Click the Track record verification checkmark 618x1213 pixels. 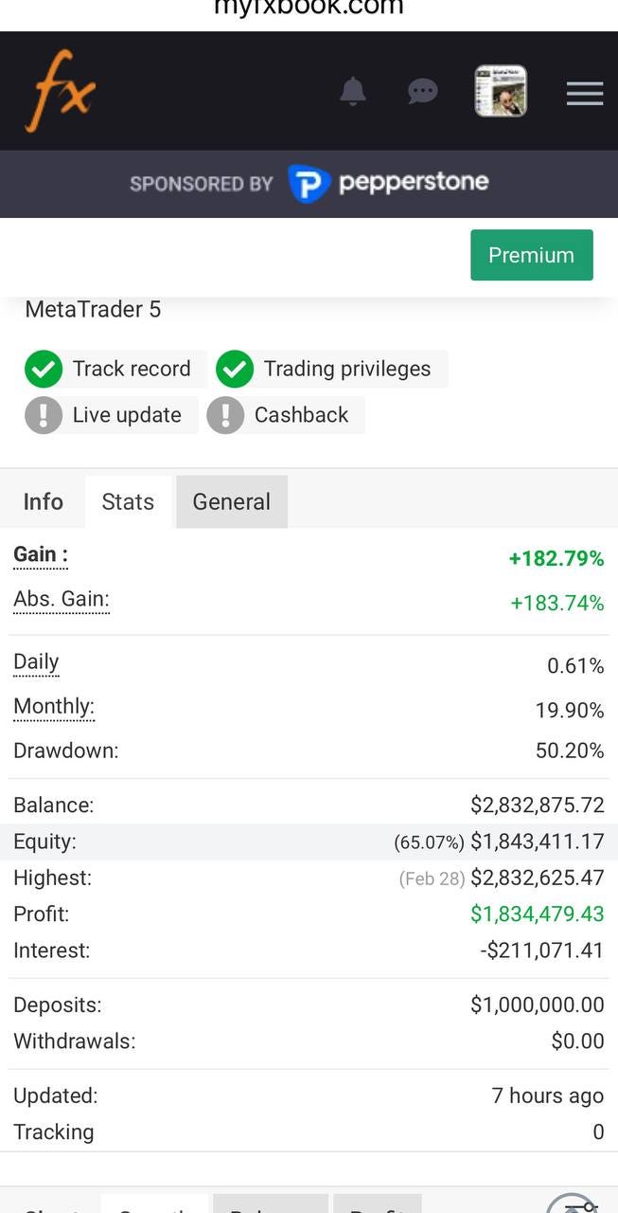coord(44,369)
